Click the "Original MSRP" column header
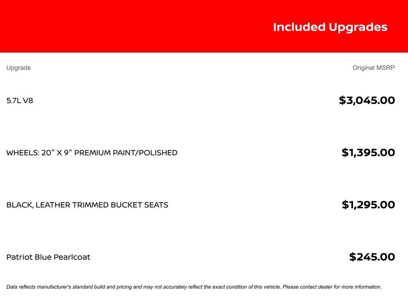Screen dimensions: 408x306 coord(373,68)
